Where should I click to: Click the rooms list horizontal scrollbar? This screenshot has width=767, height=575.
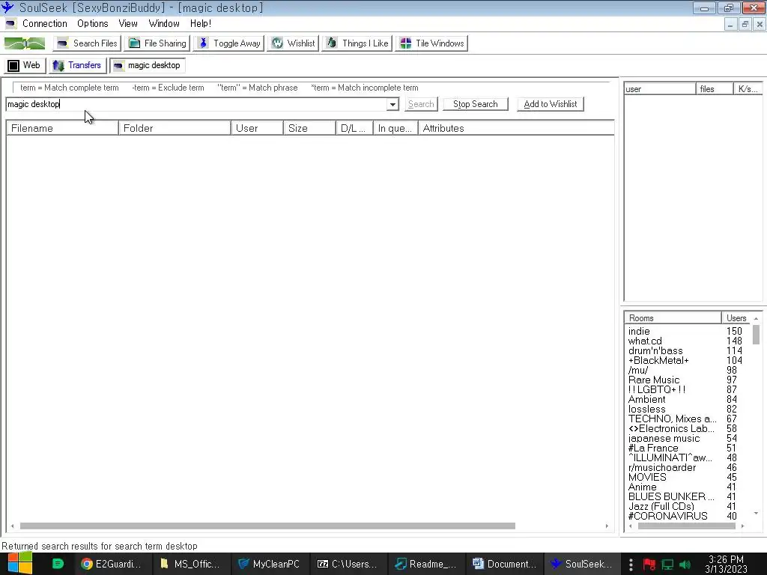(x=686, y=526)
